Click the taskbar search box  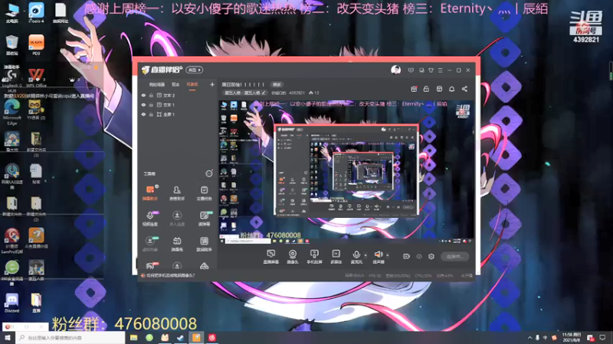(x=70, y=337)
